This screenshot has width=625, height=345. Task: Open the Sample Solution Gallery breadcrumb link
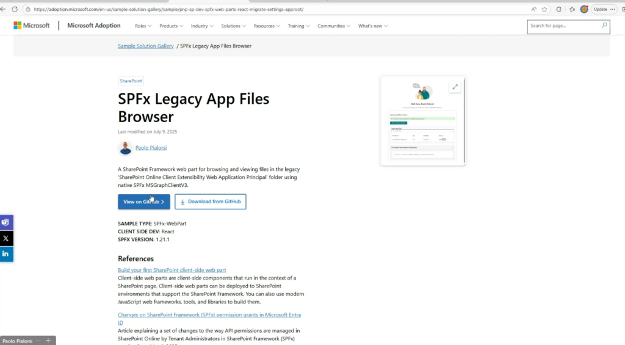145,46
